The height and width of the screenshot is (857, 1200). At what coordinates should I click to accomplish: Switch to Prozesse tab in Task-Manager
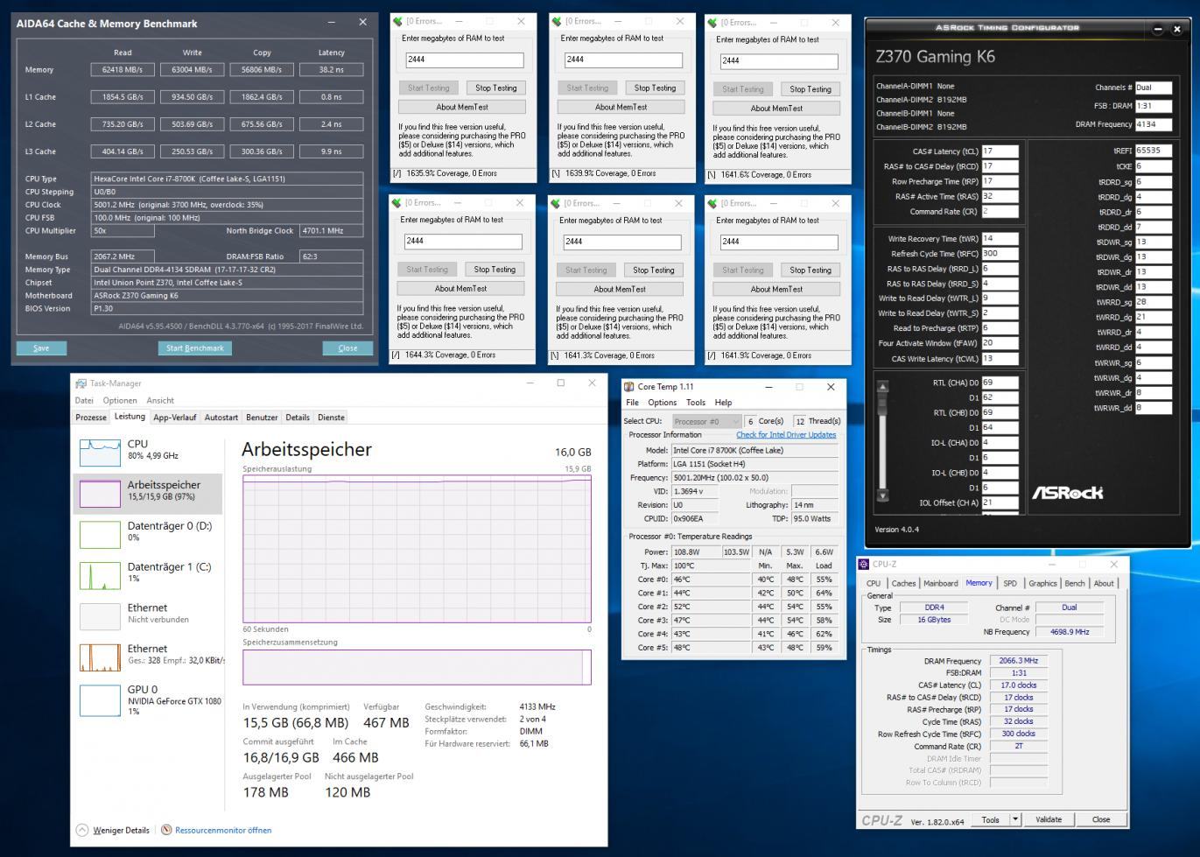tap(91, 418)
